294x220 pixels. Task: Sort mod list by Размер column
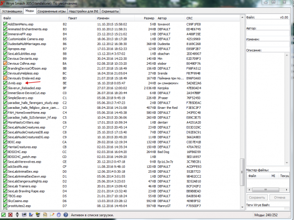pyautogui.click(x=149, y=17)
